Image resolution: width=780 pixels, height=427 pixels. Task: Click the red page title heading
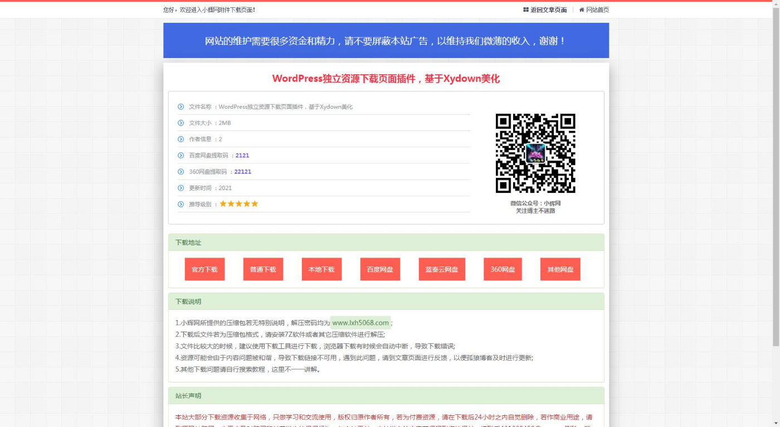pos(386,79)
